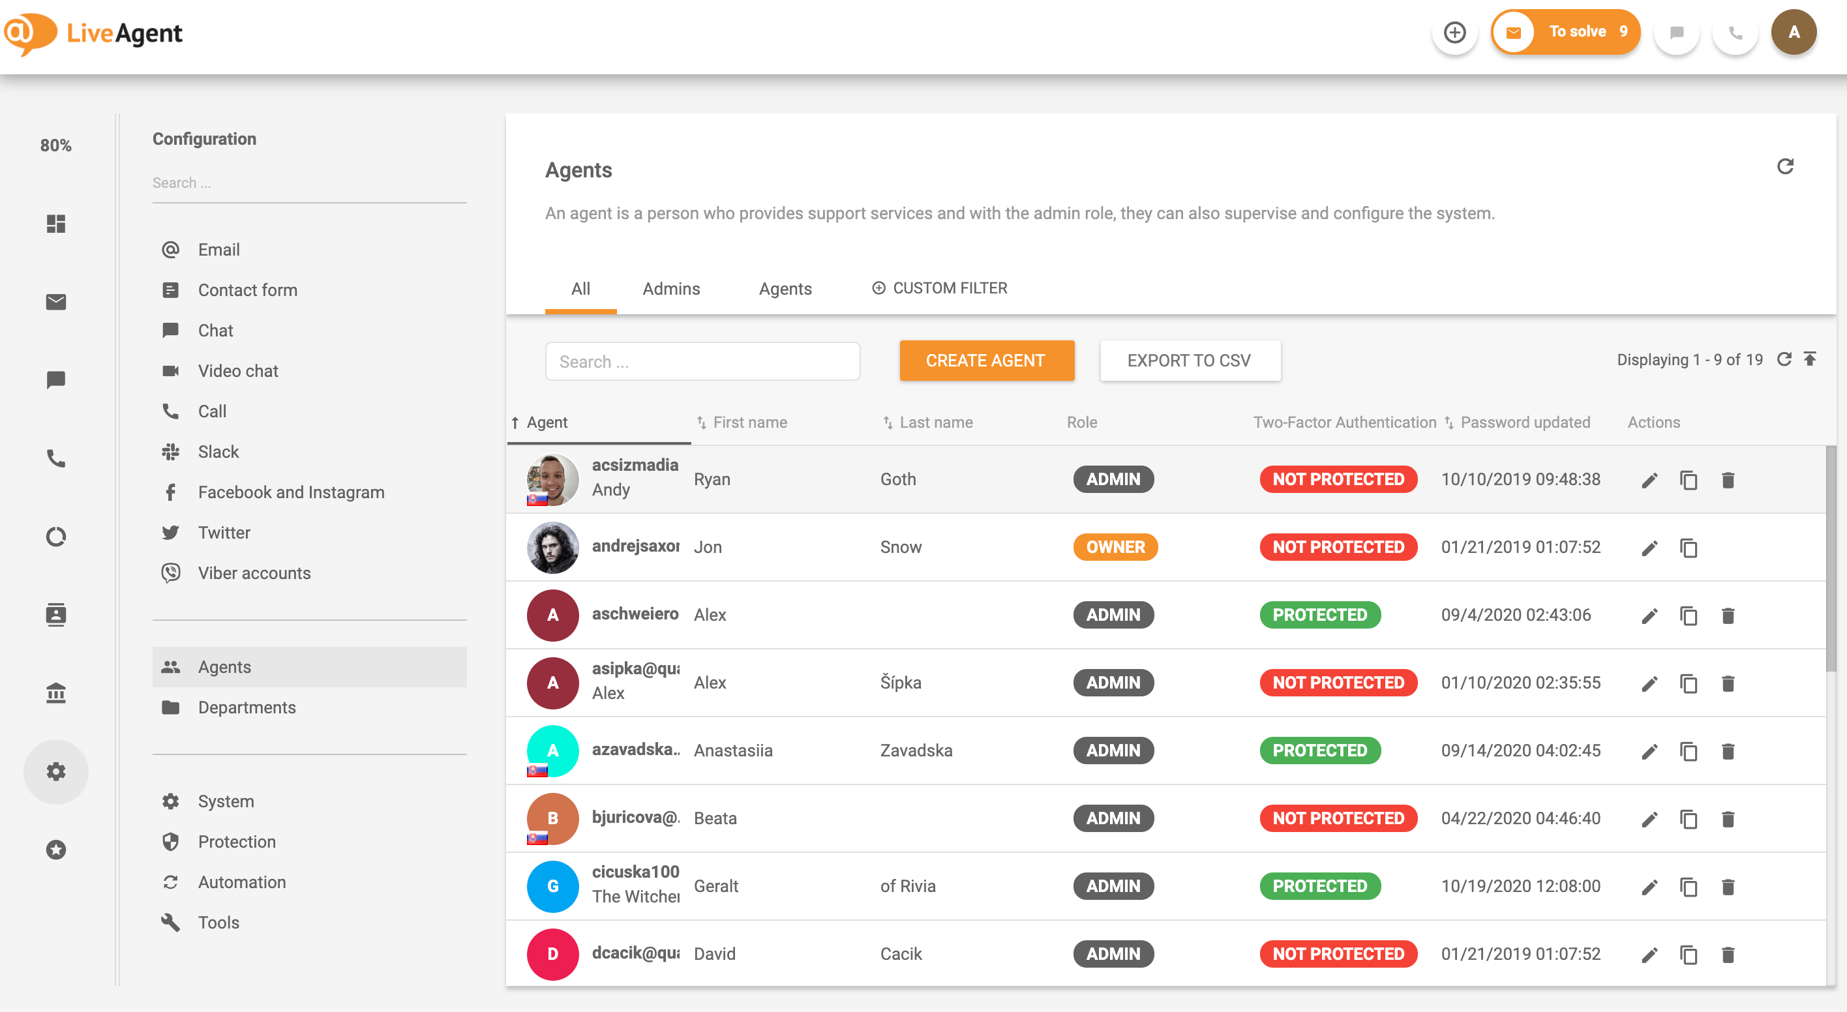Expand the Protection settings item
1847x1012 pixels.
pyautogui.click(x=309, y=841)
